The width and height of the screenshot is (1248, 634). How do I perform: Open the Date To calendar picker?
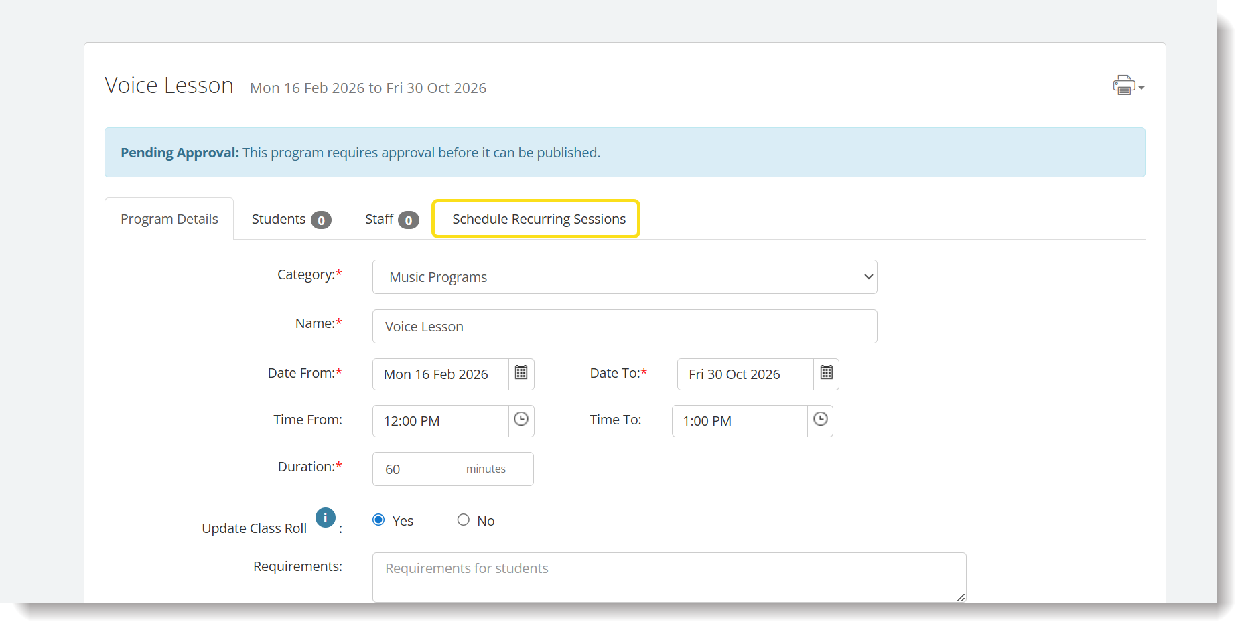coord(827,374)
